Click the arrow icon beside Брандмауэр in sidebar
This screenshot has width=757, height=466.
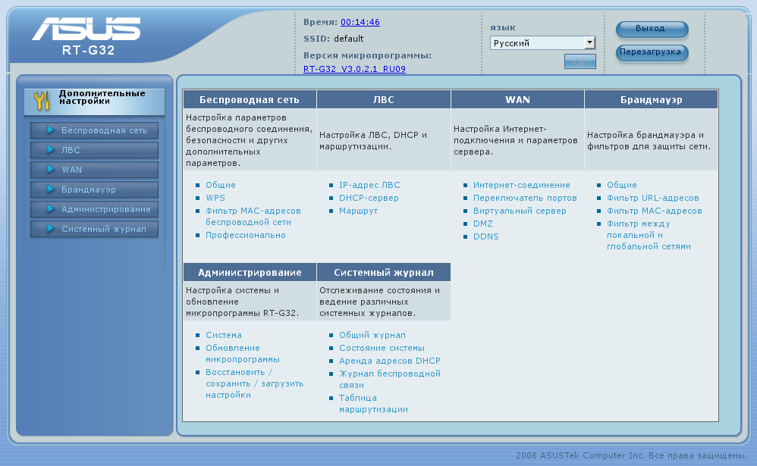pyautogui.click(x=50, y=189)
